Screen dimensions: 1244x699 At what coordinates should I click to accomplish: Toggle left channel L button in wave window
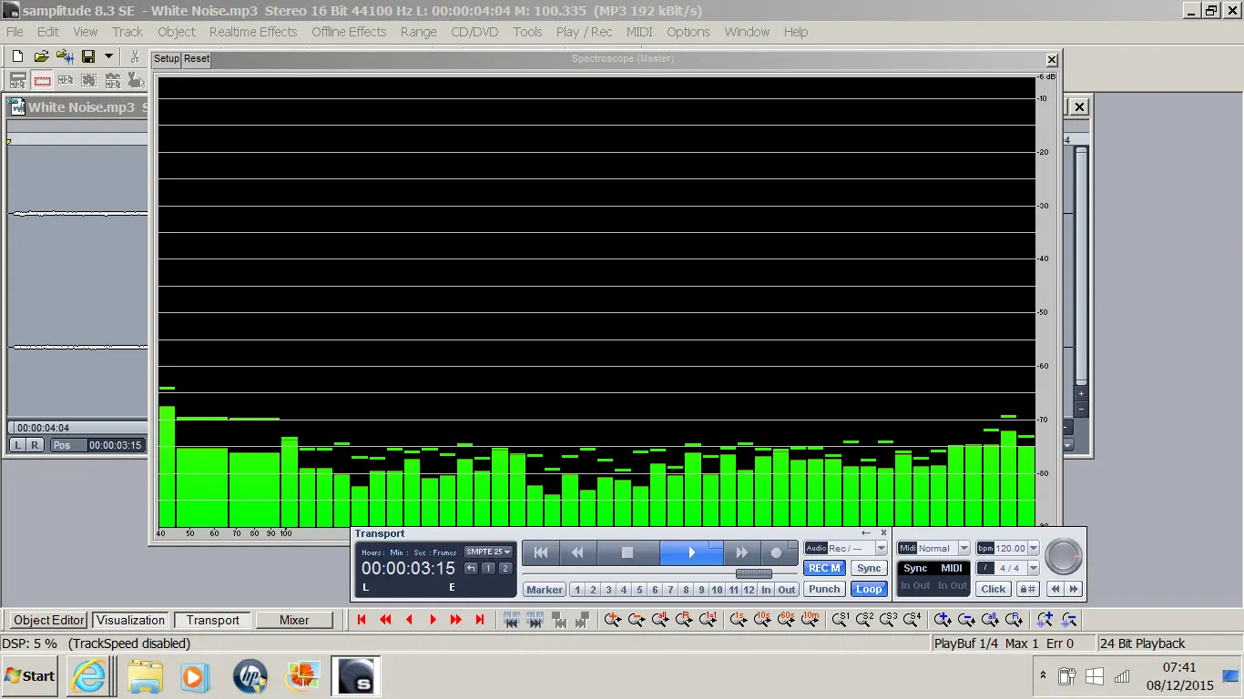click(x=17, y=445)
